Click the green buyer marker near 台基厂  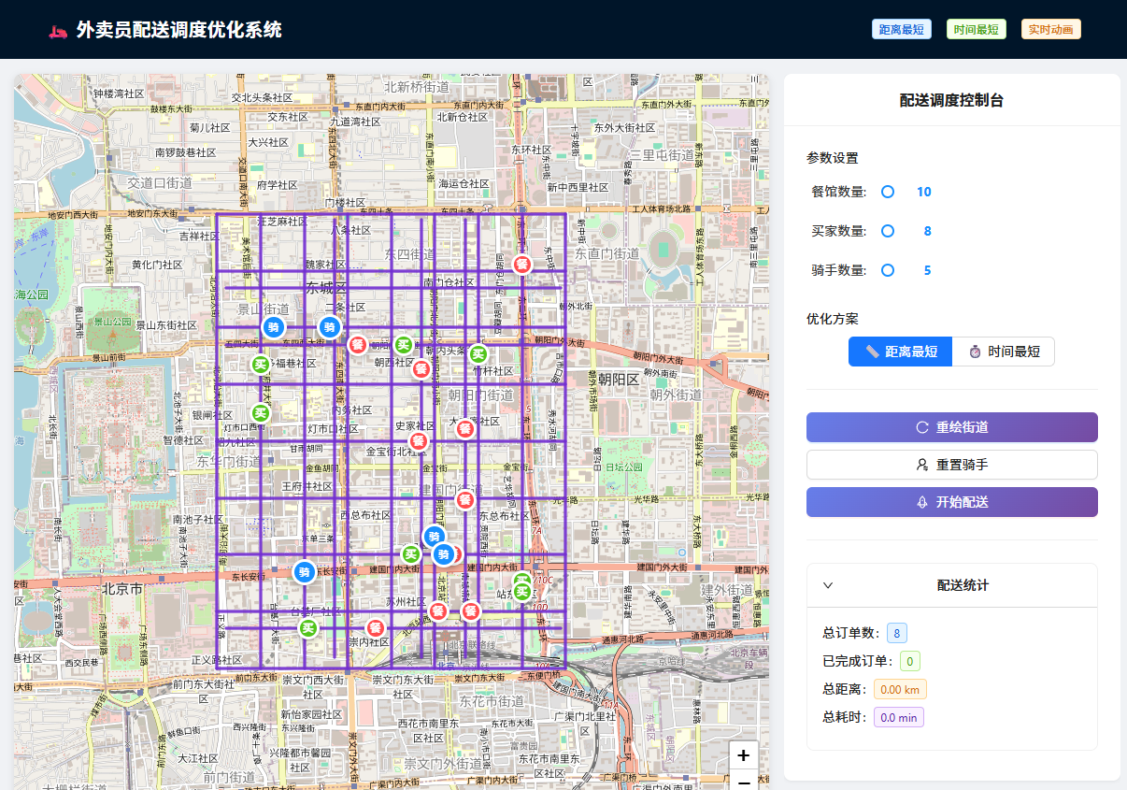coord(308,627)
